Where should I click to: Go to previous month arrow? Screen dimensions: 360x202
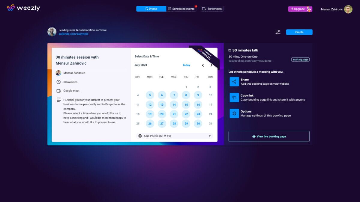pos(203,65)
